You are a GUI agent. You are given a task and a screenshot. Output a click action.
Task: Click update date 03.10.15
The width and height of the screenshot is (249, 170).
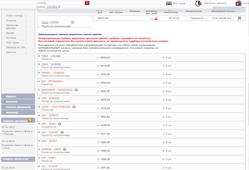[x=174, y=18]
